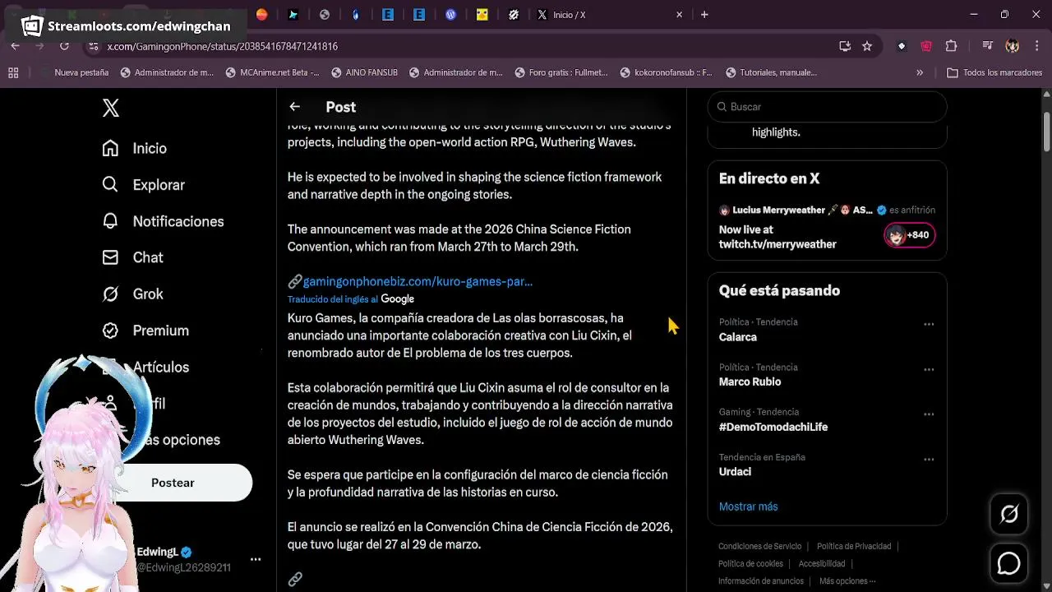Open the Explorar search page
Viewport: 1052px width, 592px height.
point(143,185)
